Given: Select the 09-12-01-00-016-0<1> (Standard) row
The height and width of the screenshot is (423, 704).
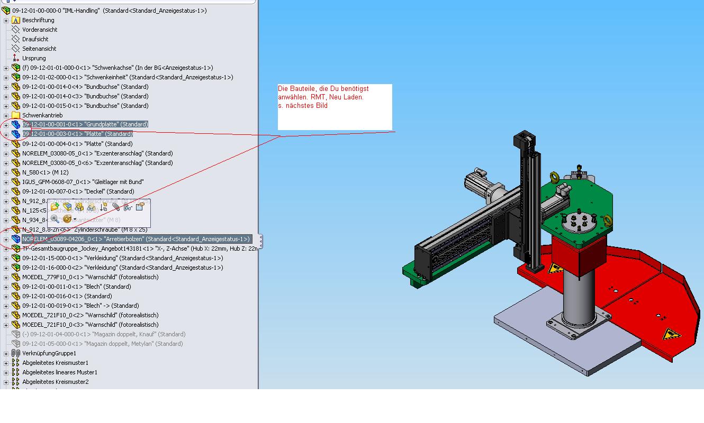Looking at the screenshot, I should click(67, 296).
